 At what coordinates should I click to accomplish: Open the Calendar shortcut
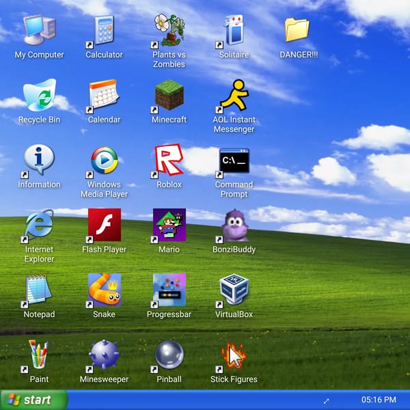104,94
